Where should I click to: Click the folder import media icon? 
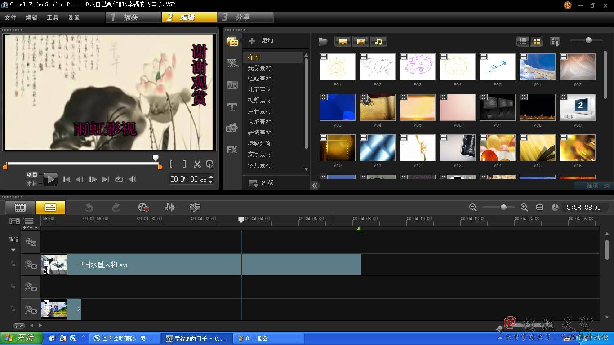[323, 41]
